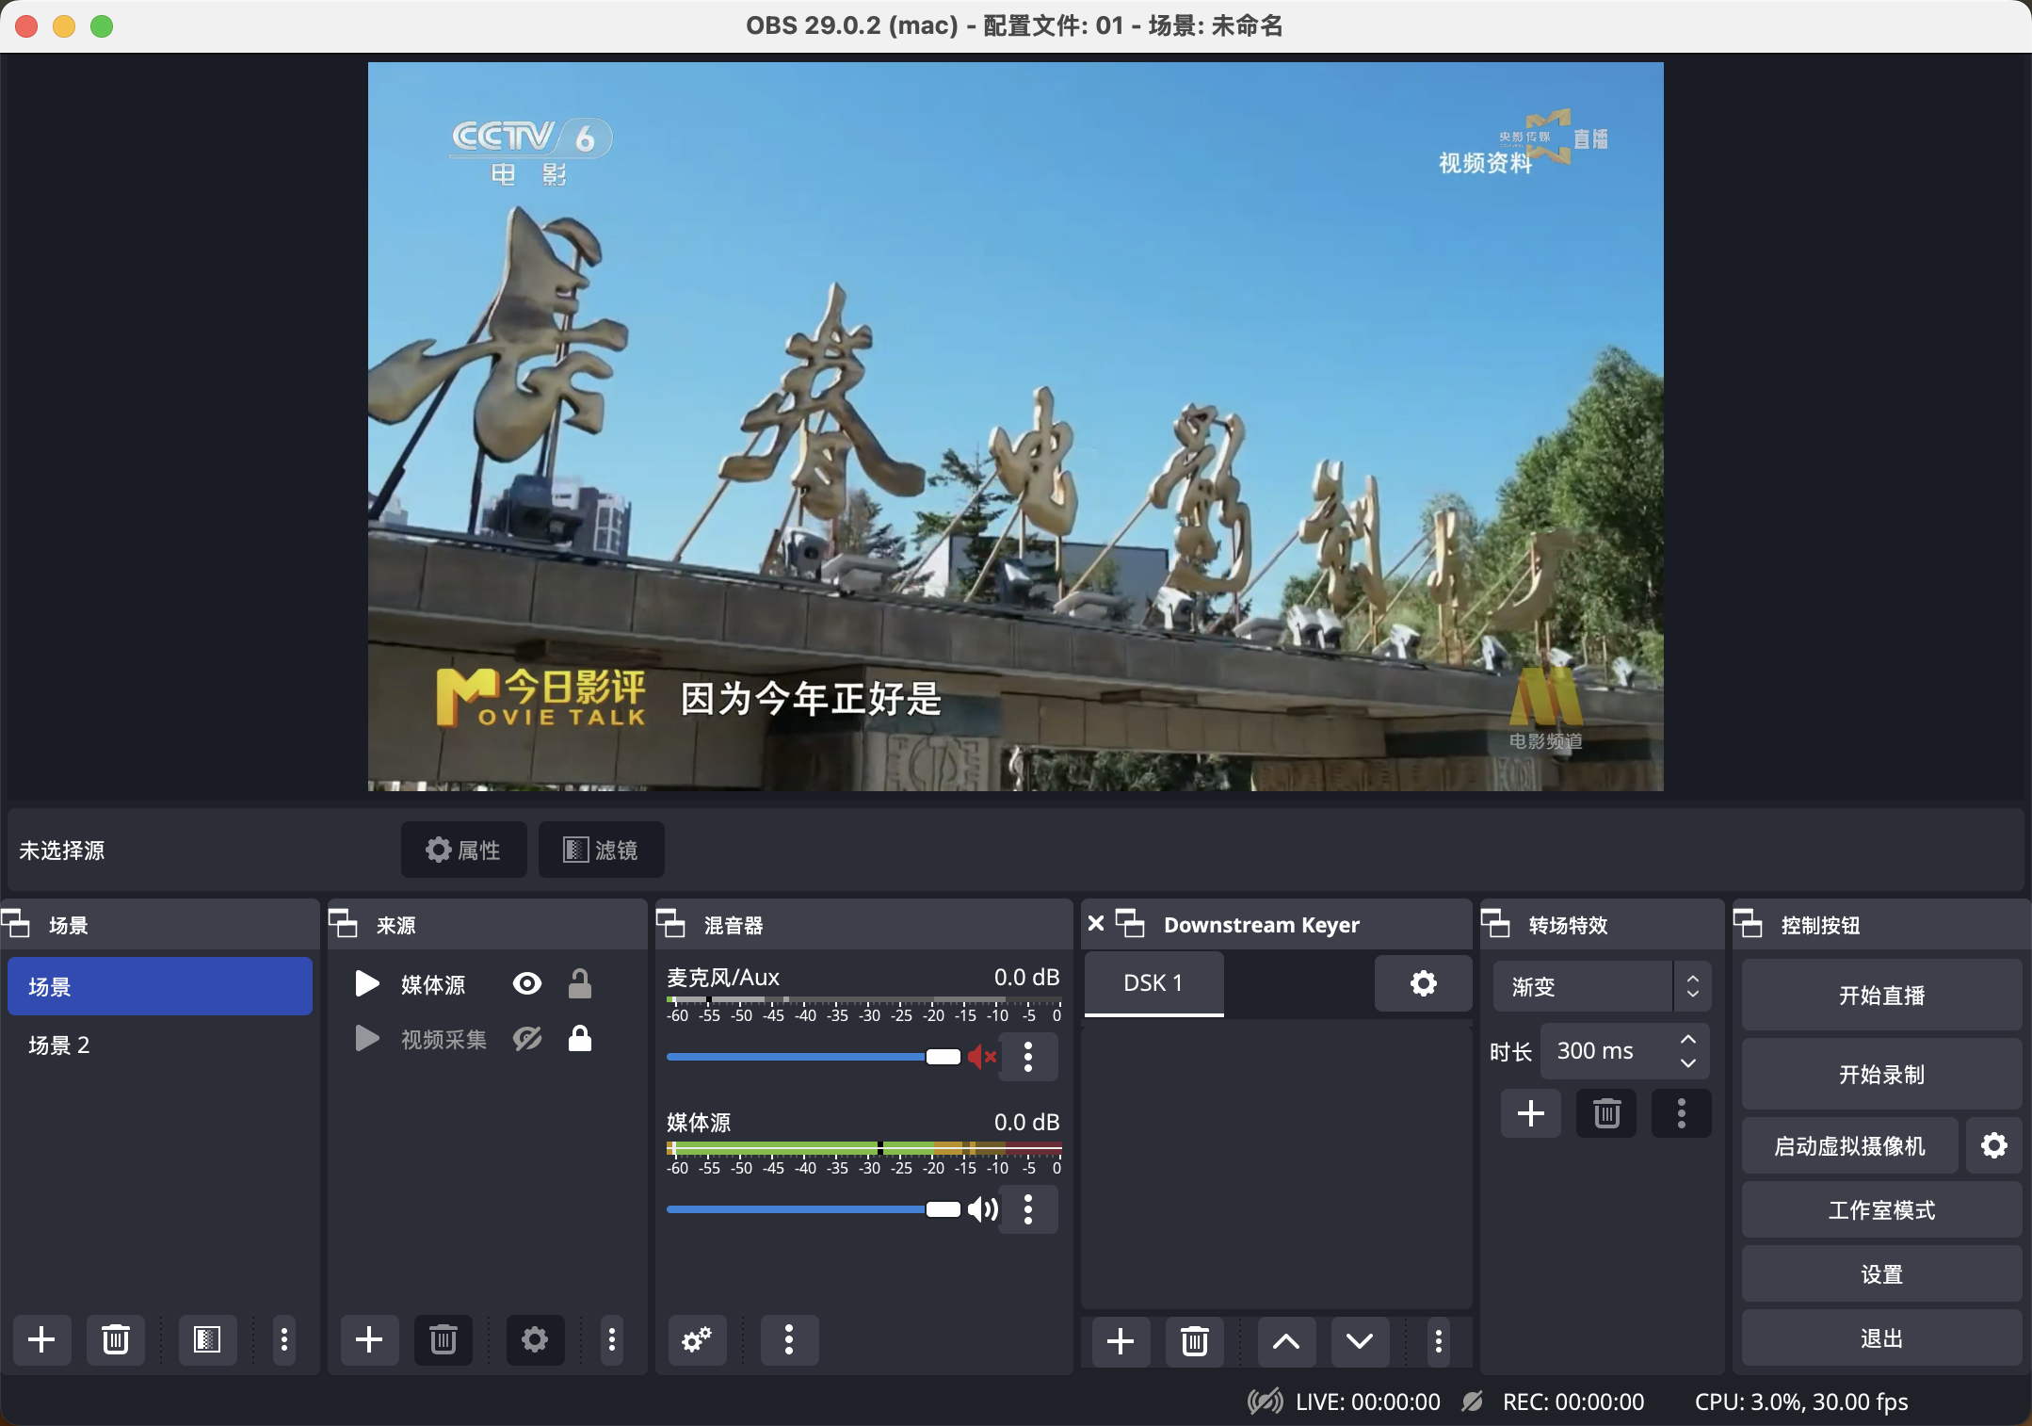Delete the transition with trash icon
Viewport: 2032px width, 1426px height.
point(1606,1113)
